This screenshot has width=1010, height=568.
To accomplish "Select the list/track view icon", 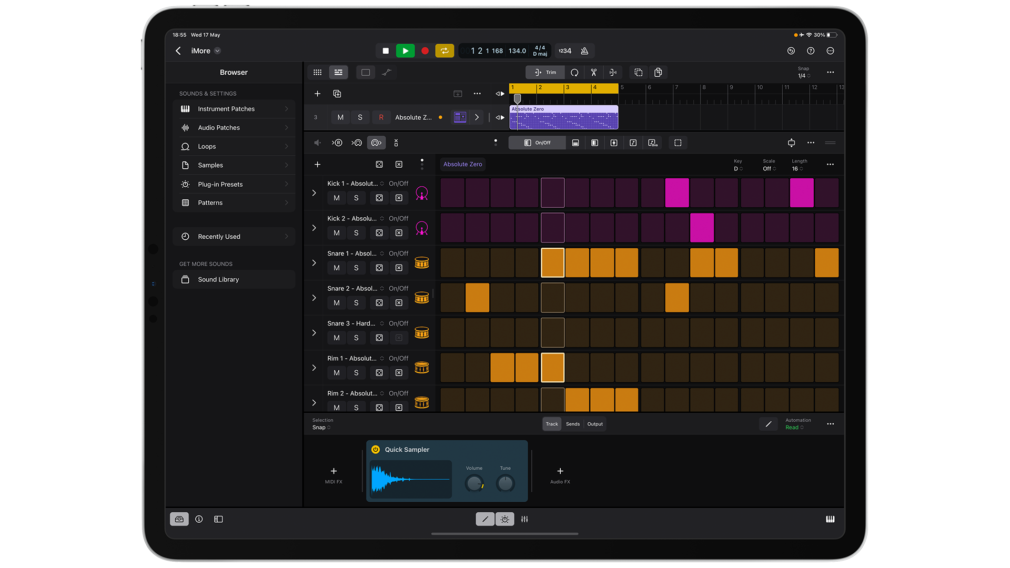I will coord(339,72).
